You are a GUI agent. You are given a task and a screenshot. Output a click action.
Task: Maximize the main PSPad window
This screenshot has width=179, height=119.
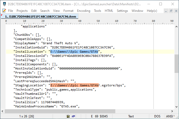(161, 4)
